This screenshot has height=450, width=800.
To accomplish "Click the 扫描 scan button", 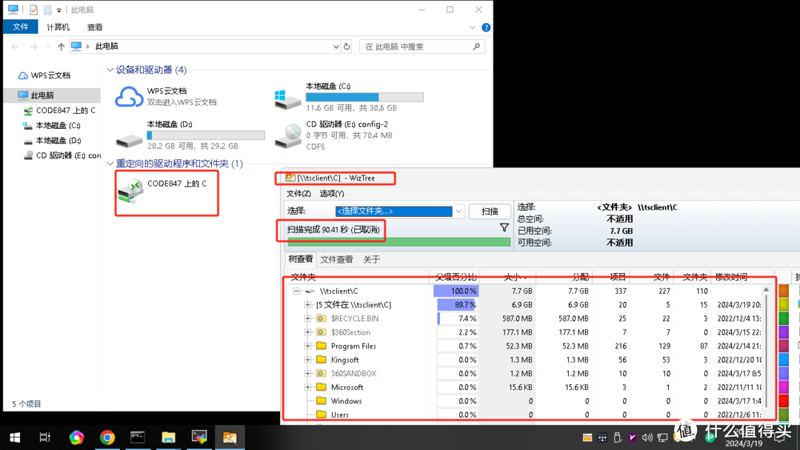I will coord(490,211).
